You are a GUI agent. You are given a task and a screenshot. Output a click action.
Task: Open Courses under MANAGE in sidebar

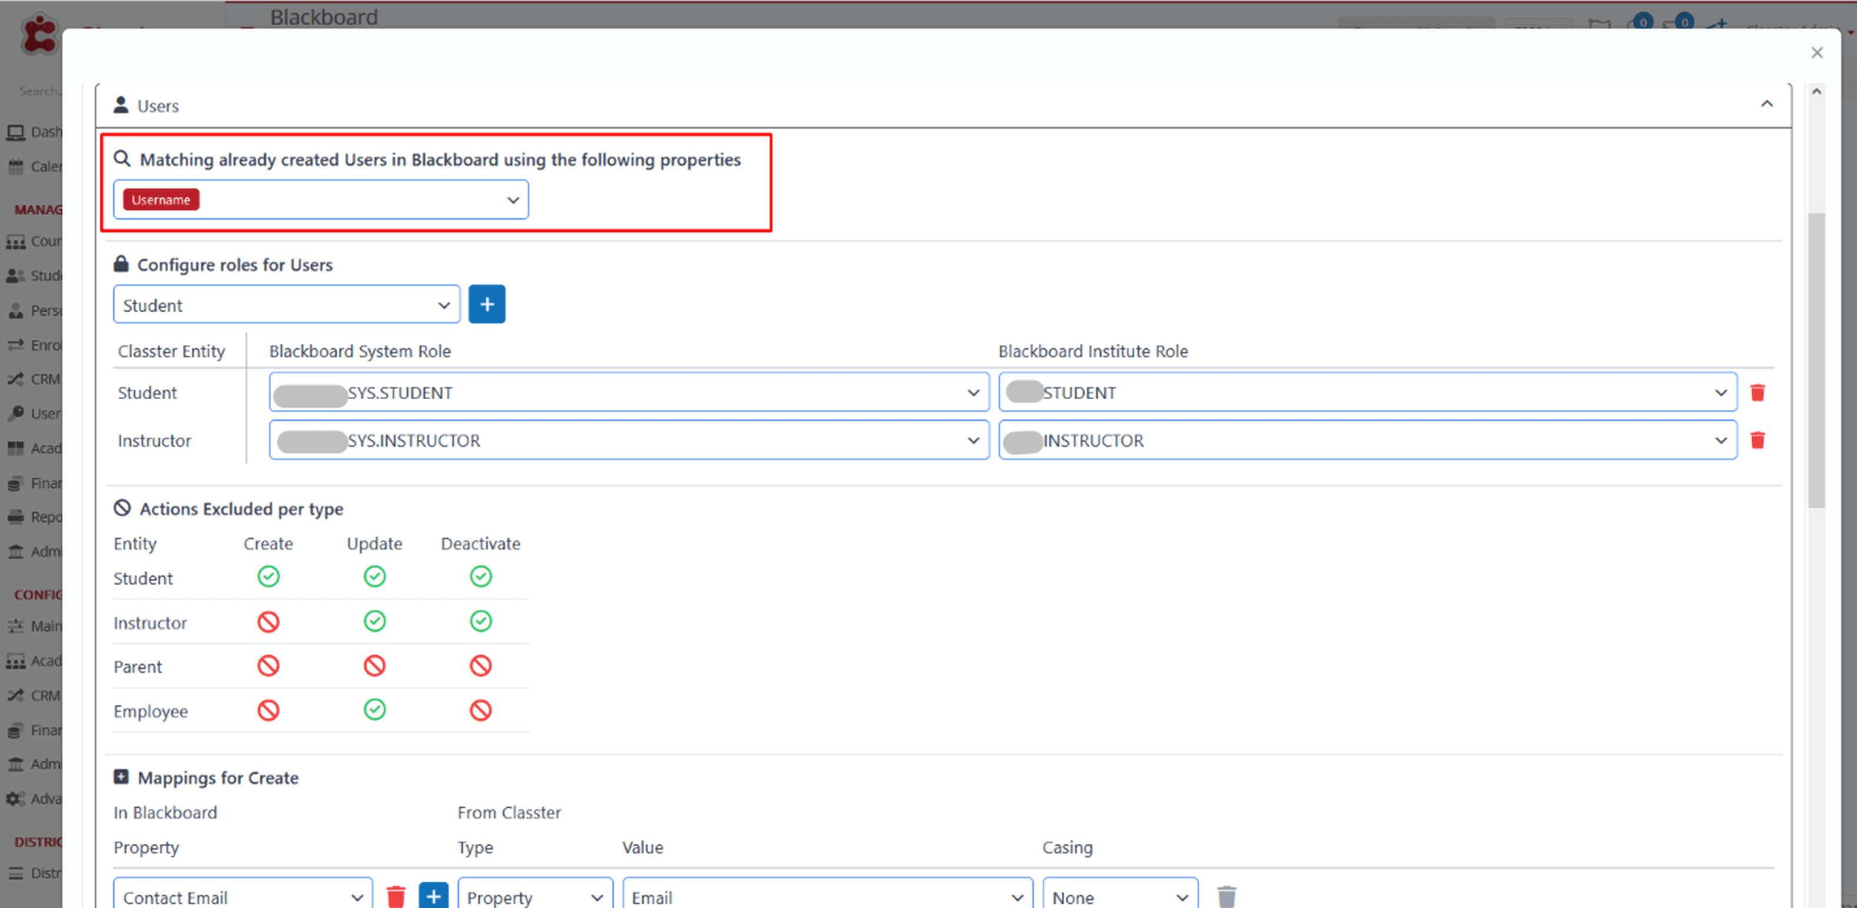pyautogui.click(x=34, y=241)
